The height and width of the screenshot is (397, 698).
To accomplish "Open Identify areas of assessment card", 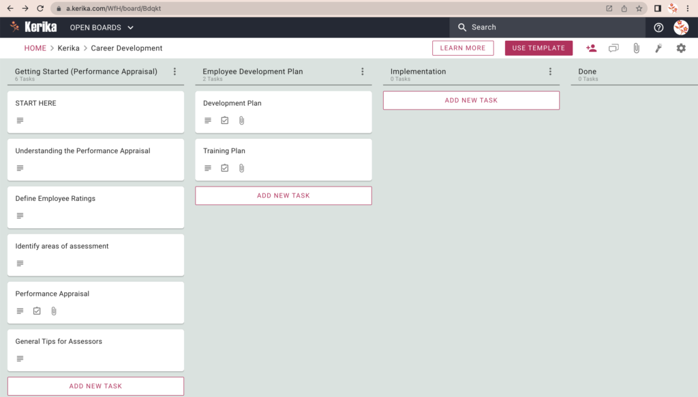I will pos(95,255).
